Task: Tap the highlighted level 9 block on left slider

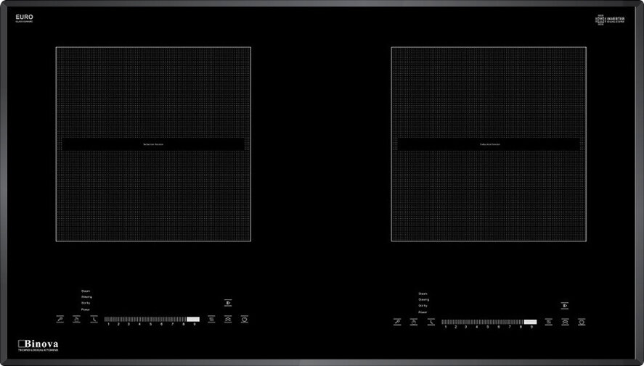Action: tap(193, 320)
